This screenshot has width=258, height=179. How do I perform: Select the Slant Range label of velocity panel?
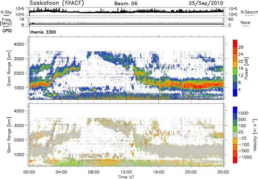(9, 135)
